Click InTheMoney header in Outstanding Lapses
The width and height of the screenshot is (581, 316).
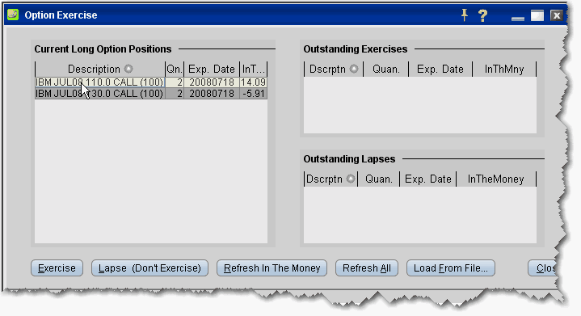(496, 179)
